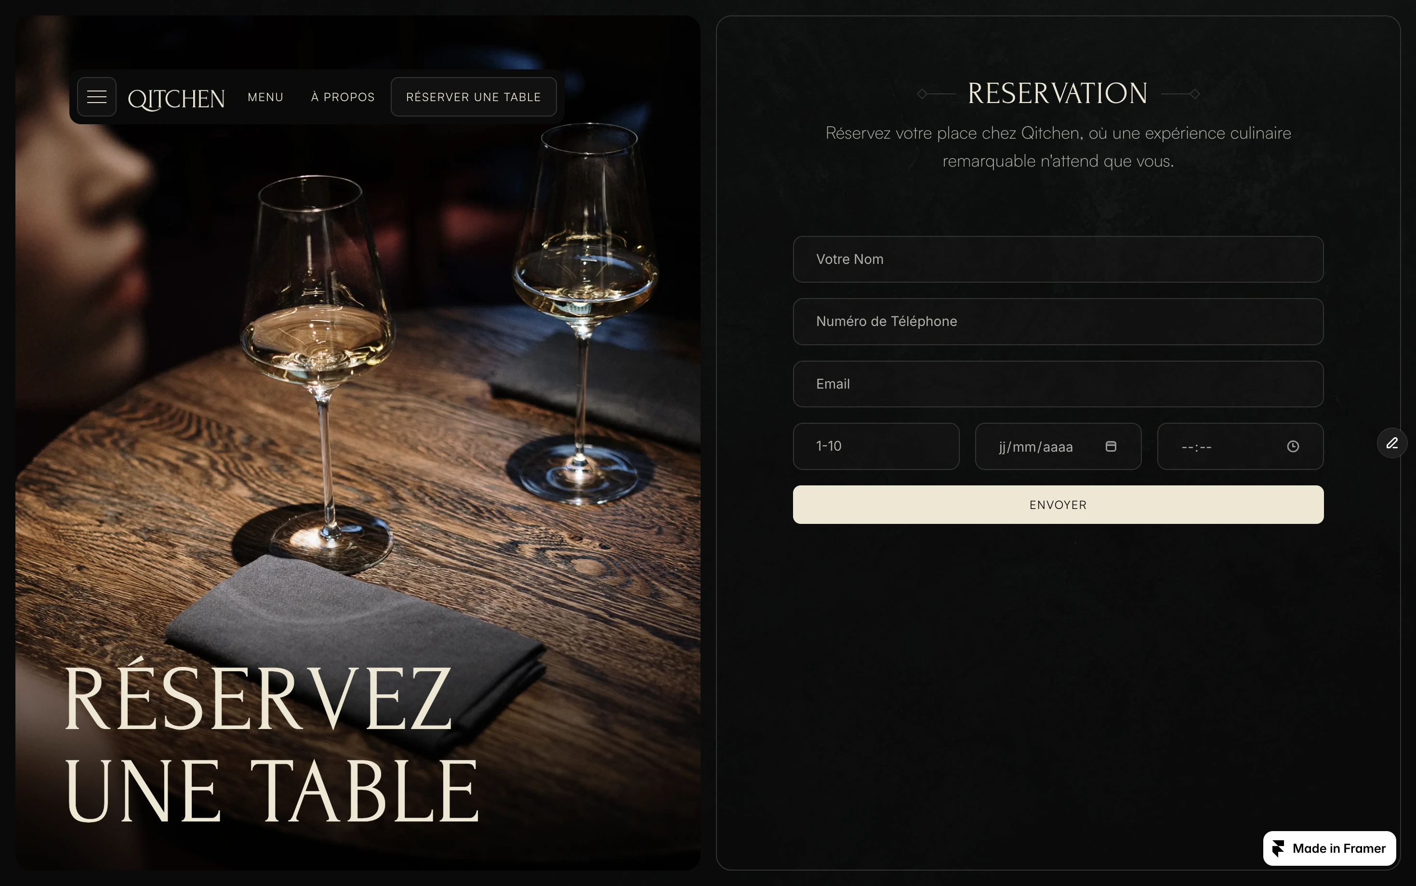Open the calendar picker icon in date field
This screenshot has width=1416, height=886.
(1111, 446)
